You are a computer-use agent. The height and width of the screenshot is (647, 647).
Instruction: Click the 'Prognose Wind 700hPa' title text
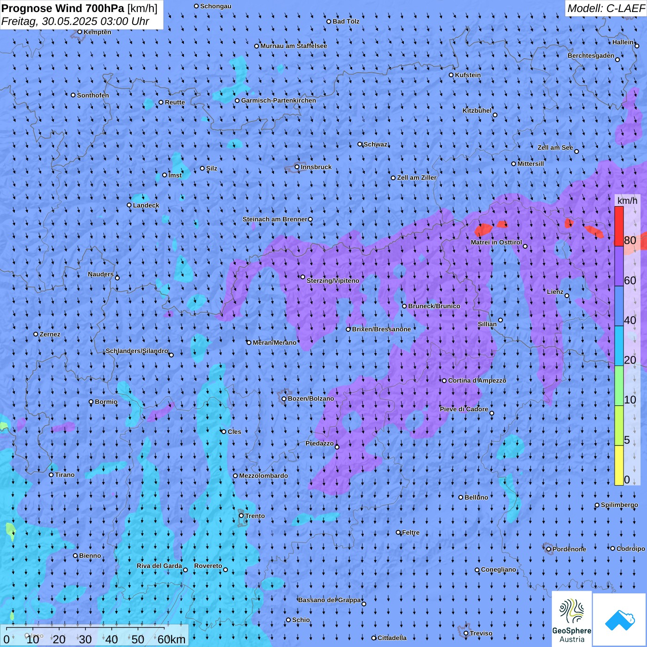[x=63, y=8]
